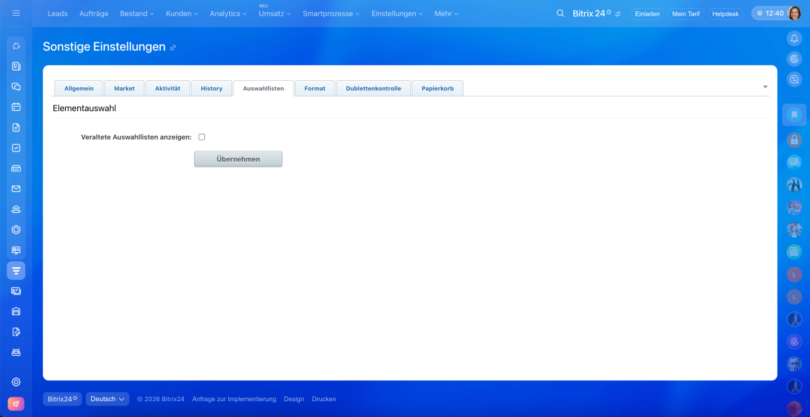Expand the Mehr menu

(x=446, y=13)
